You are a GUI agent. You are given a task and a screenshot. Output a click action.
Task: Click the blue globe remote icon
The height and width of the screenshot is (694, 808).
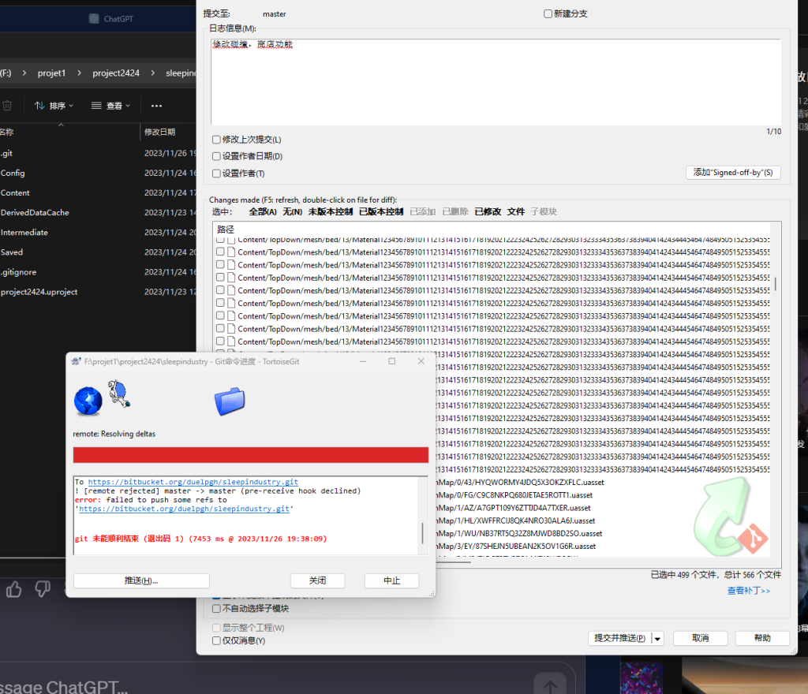88,401
